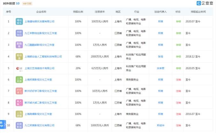Image resolution: width=216 pixels, height=133 pixels.
Task: Open the 九江酷酷哒影视文化工作室 link
Action: [x=39, y=45]
